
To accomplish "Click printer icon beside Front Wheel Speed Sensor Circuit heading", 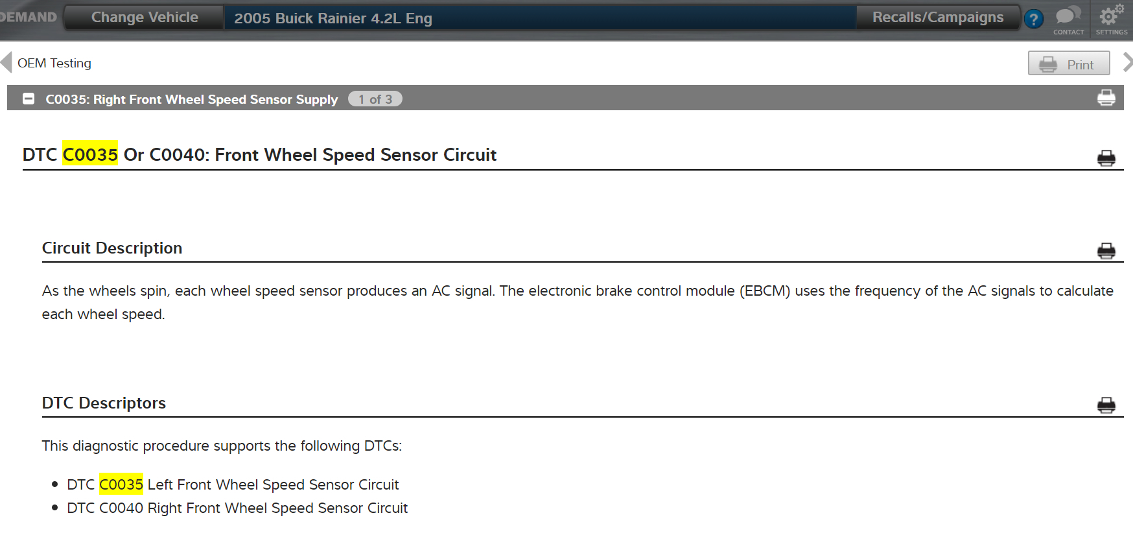I will (1106, 158).
